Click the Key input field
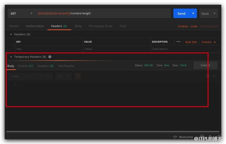Screen dimensions: 226x144 point(49,49)
